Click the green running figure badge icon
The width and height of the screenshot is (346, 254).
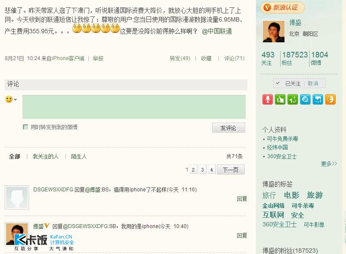(x=293, y=99)
